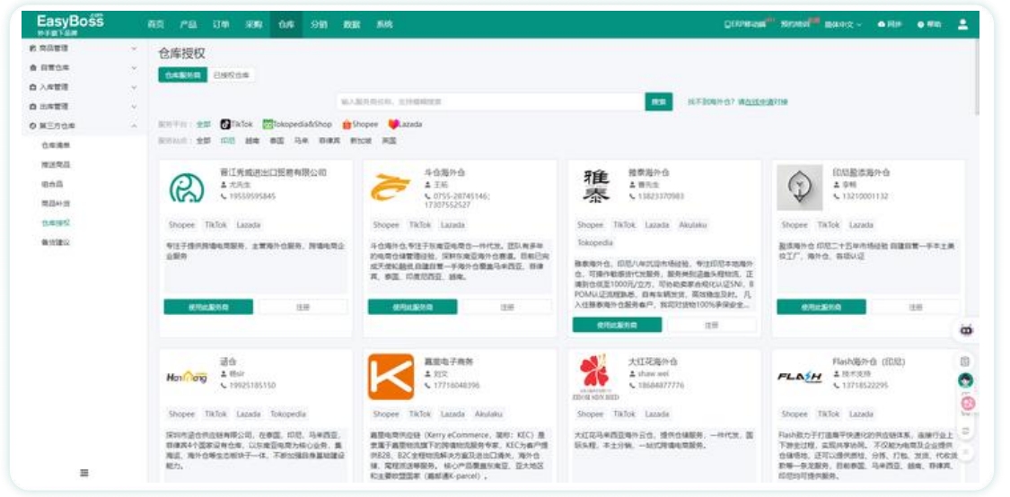This screenshot has width=1010, height=497.
Task: Collapse the 第三方仓库 sidebar section
Action: [83, 126]
